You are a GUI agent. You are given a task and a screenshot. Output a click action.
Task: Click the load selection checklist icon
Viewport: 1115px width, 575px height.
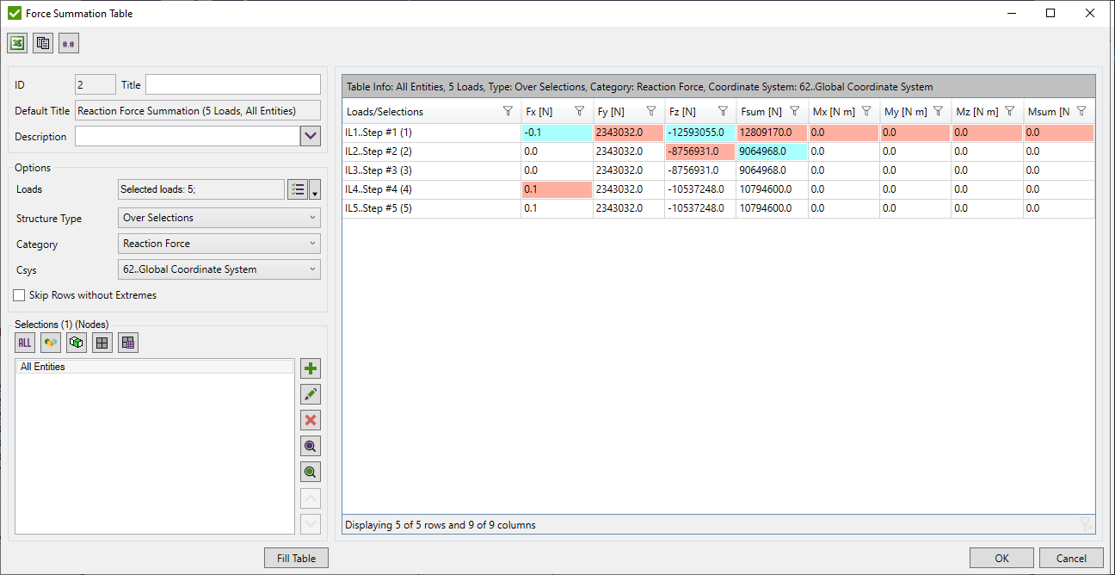(x=298, y=190)
